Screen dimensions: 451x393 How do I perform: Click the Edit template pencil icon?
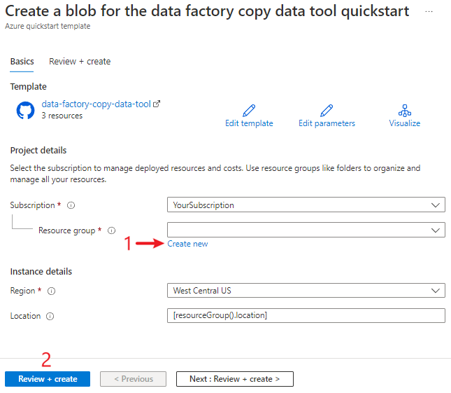pyautogui.click(x=249, y=111)
